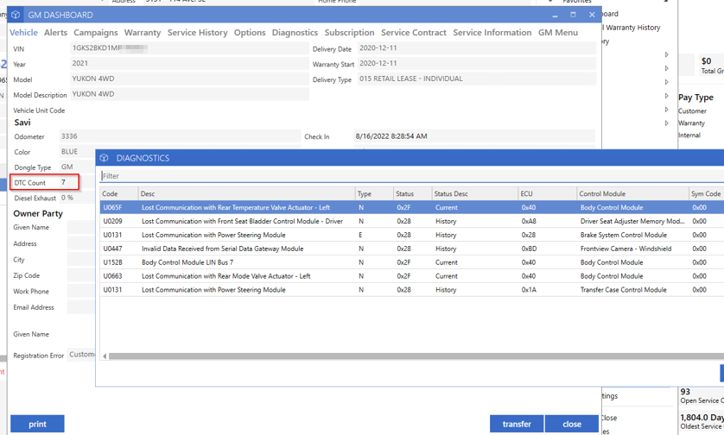
Task: Focus the Filter field in Diagnostics
Action: pyautogui.click(x=412, y=176)
